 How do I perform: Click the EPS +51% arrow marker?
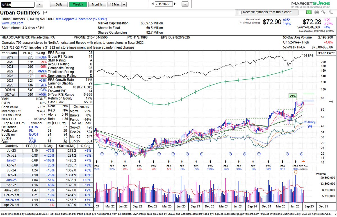click(282, 161)
